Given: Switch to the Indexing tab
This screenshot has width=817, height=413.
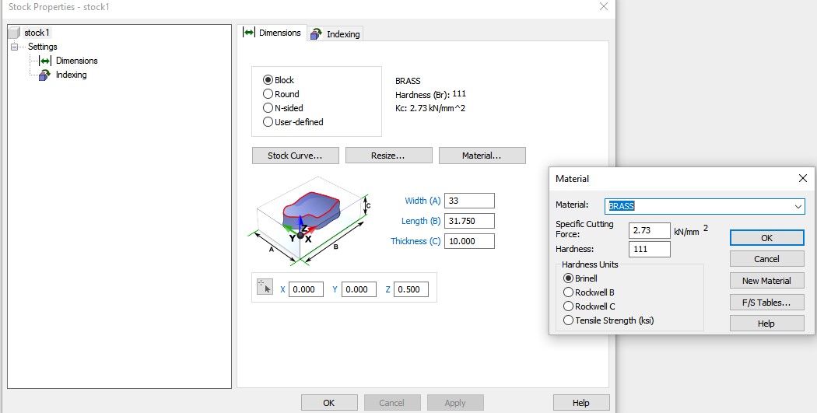Looking at the screenshot, I should (x=335, y=34).
